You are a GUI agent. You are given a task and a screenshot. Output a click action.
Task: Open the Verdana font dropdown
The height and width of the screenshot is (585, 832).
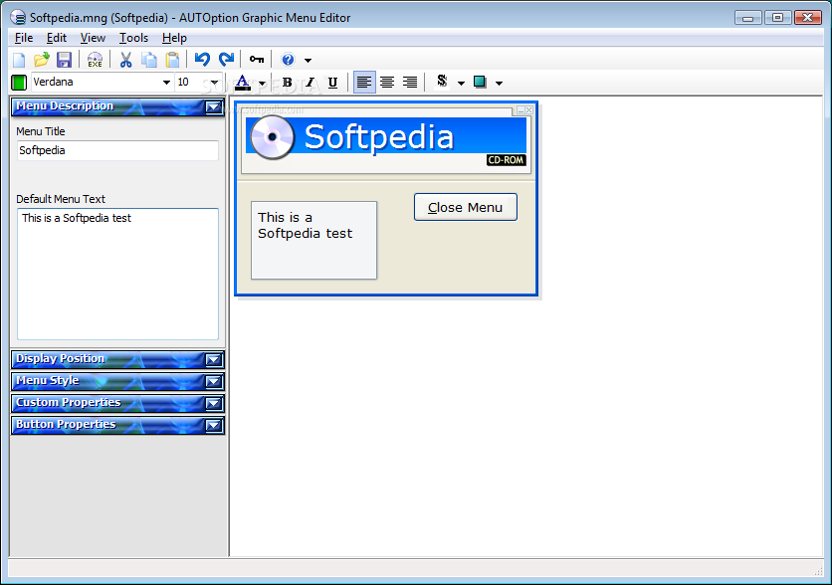point(166,83)
